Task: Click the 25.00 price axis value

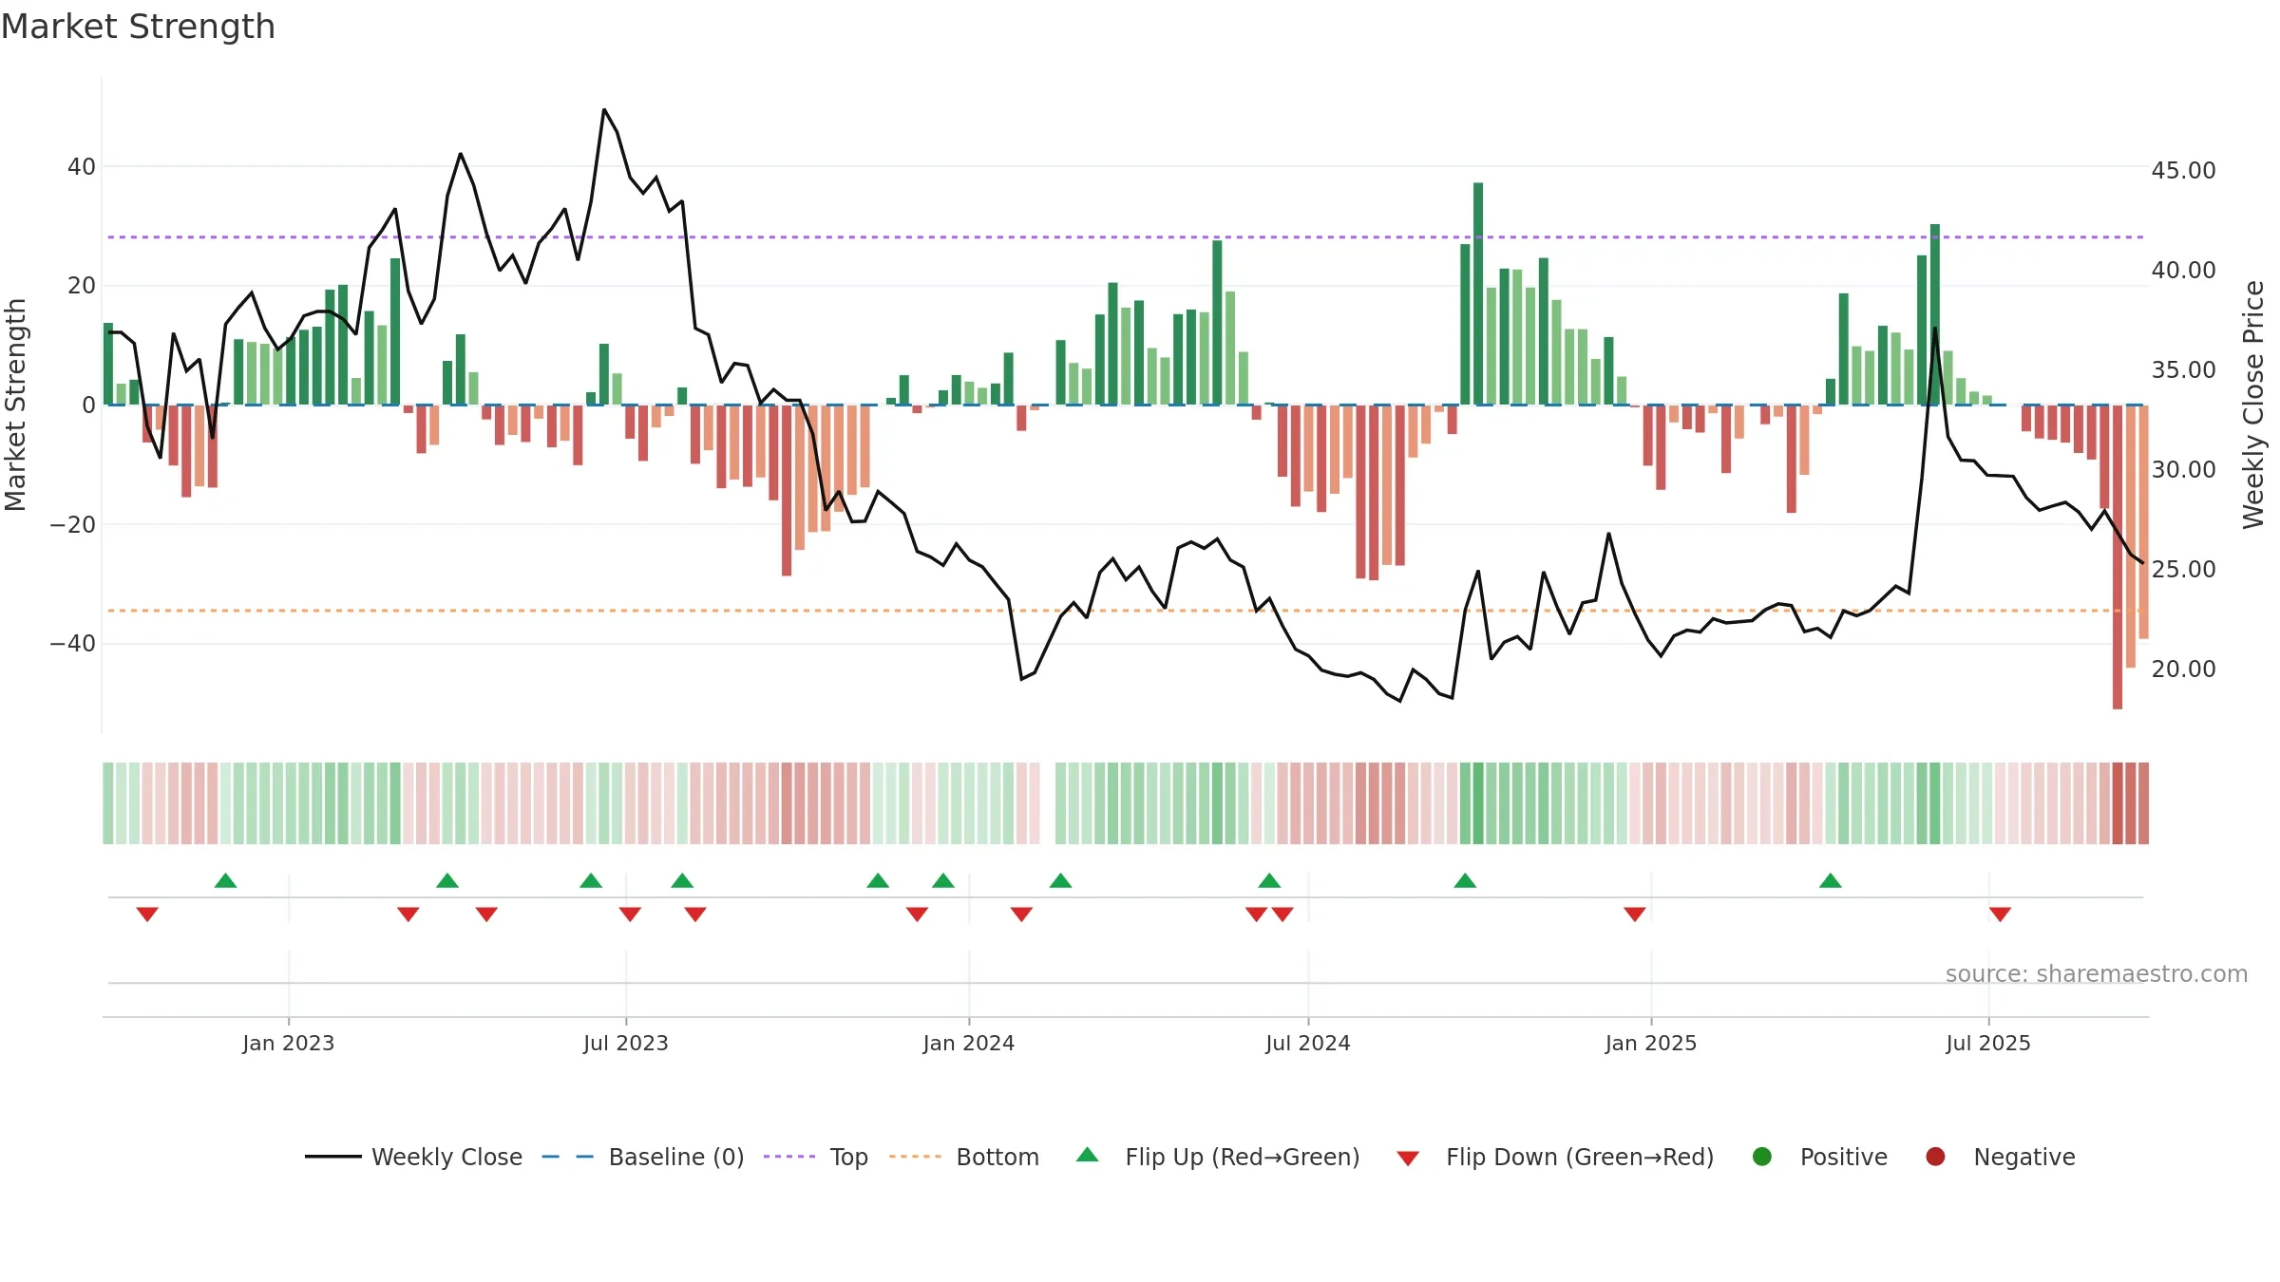Action: pyautogui.click(x=2183, y=570)
